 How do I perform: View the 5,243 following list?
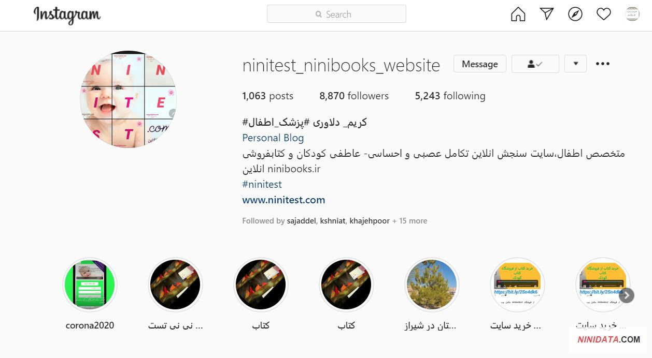click(x=450, y=96)
